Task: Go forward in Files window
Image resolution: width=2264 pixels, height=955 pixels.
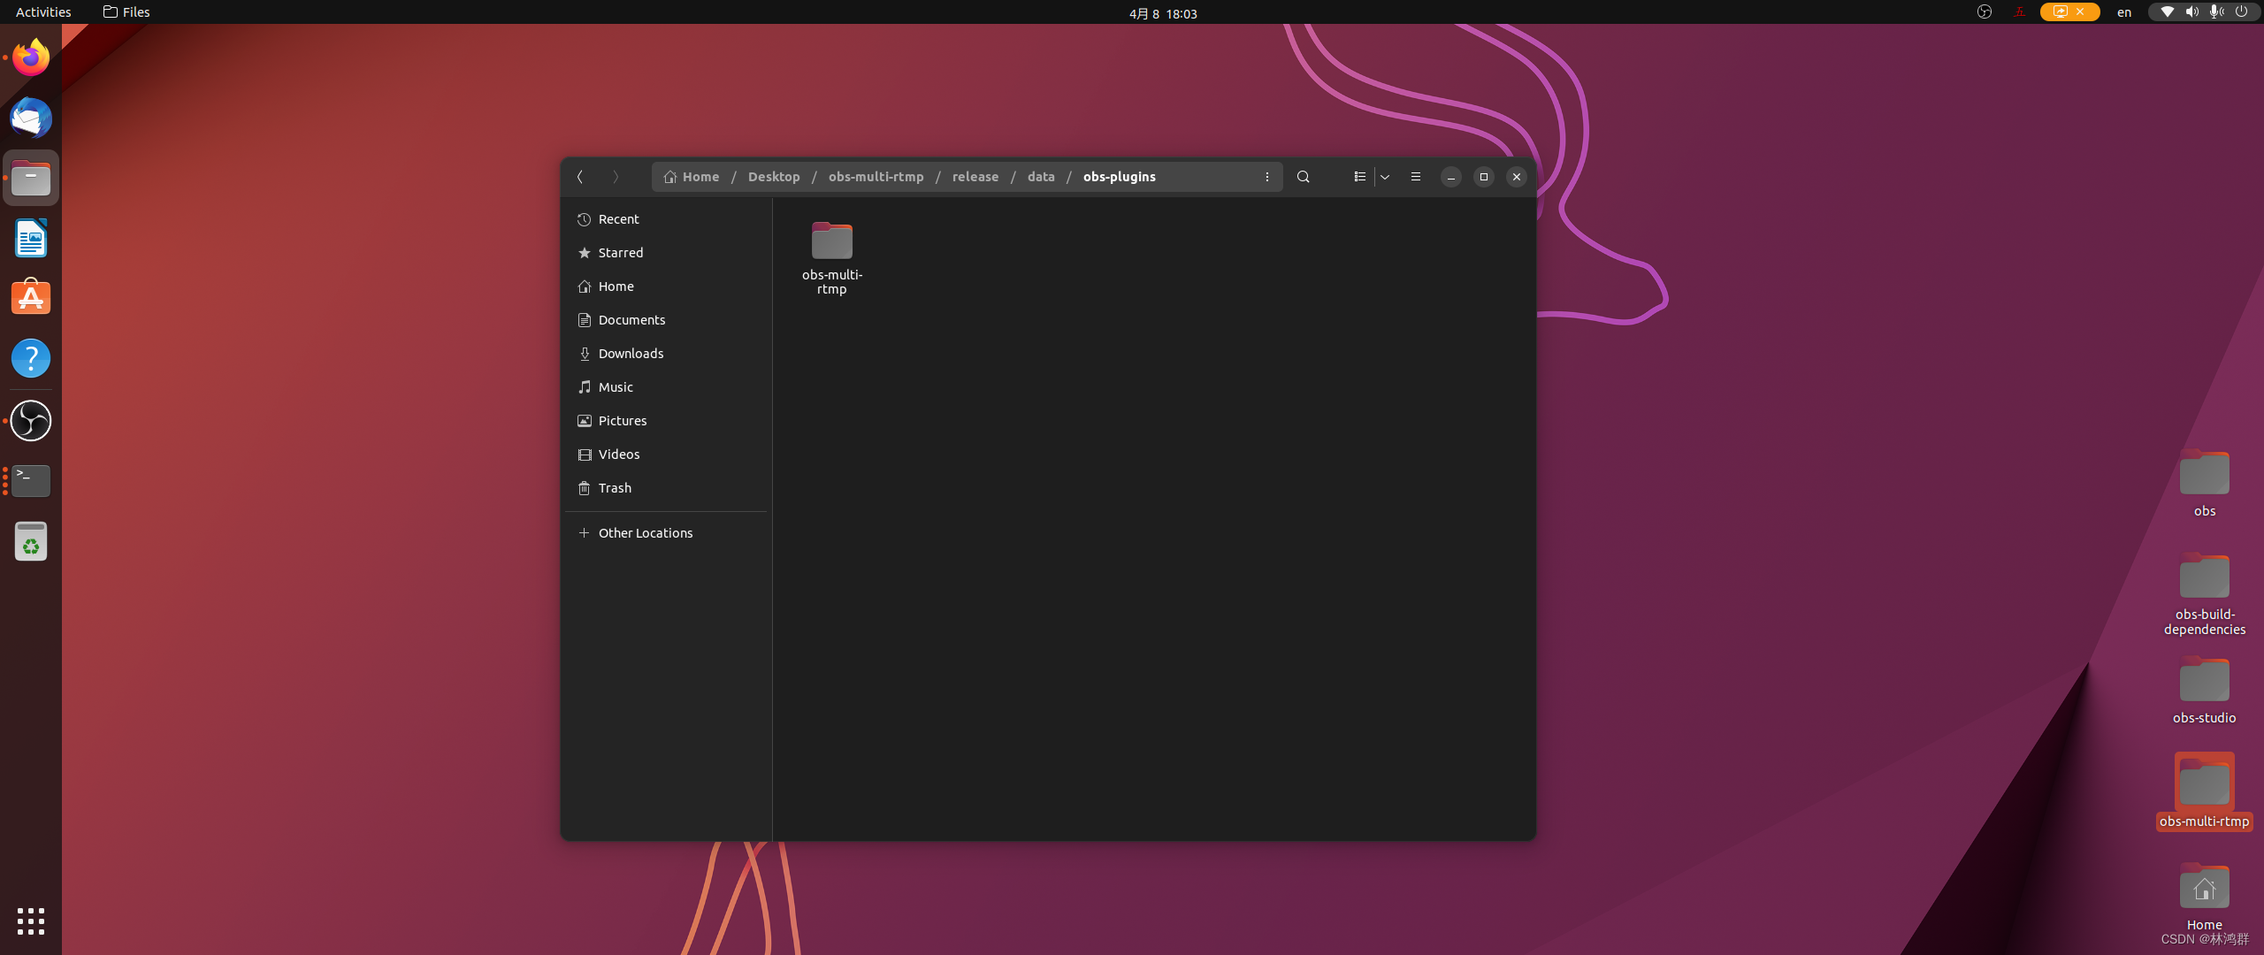Action: click(616, 177)
